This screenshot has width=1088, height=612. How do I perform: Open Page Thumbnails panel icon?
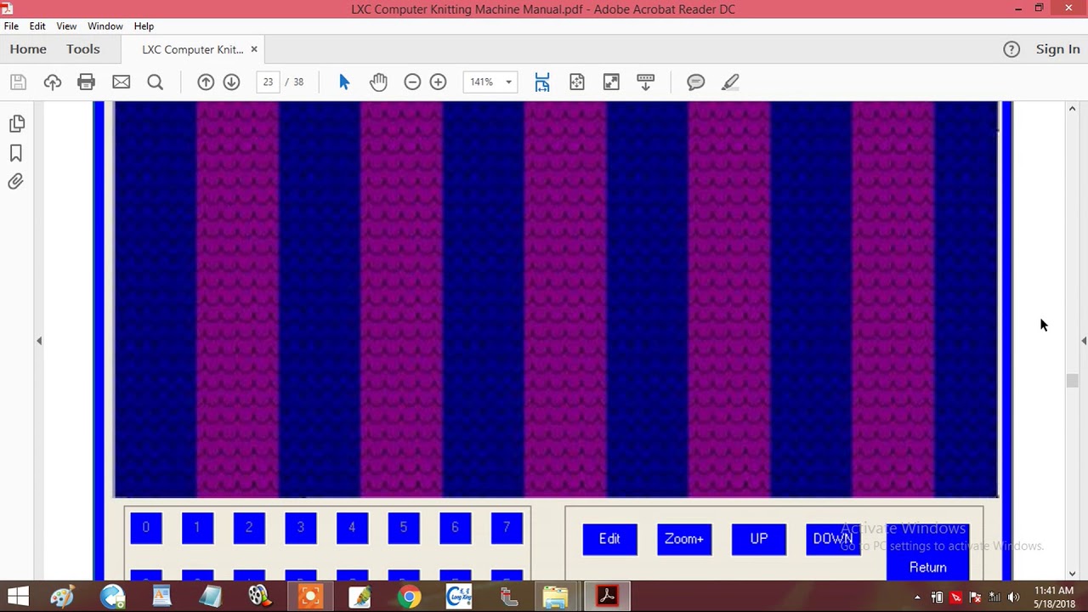(16, 124)
